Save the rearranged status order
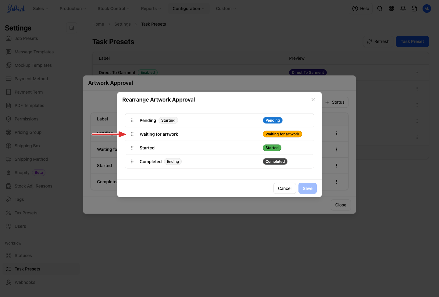Viewport: 439px width, 297px height. pyautogui.click(x=308, y=188)
